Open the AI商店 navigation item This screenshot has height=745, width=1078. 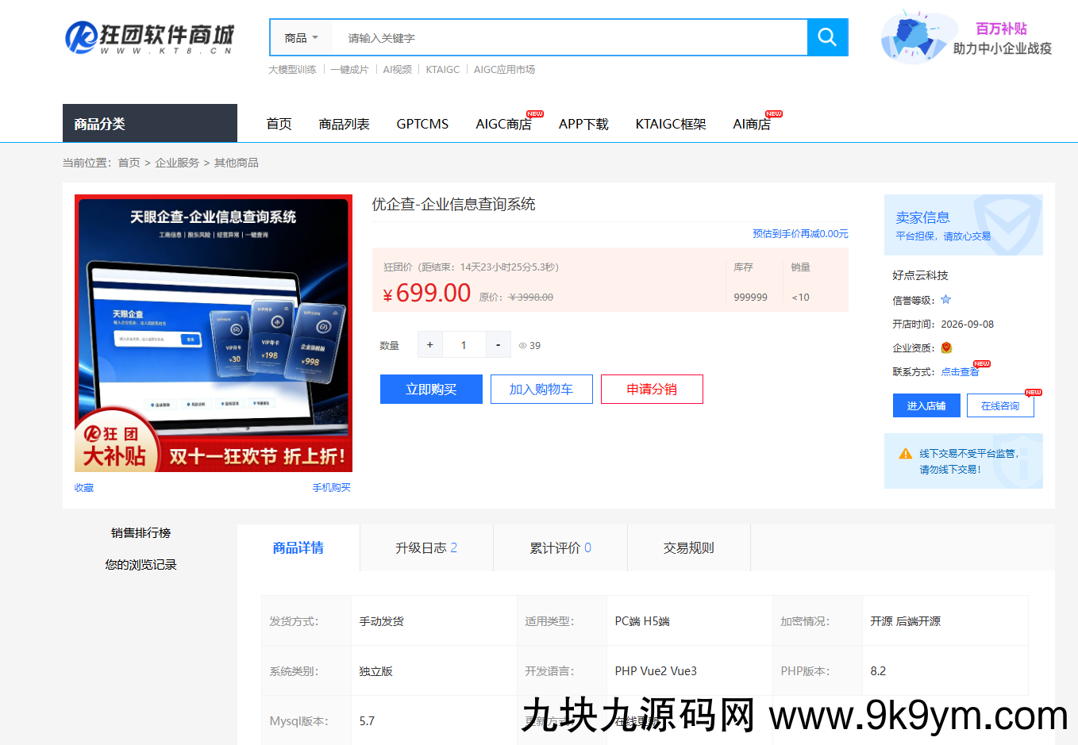pos(752,124)
